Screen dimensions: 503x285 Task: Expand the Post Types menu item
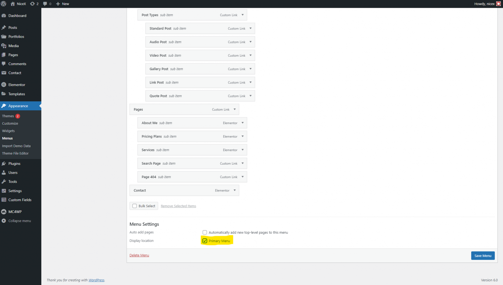(243, 15)
